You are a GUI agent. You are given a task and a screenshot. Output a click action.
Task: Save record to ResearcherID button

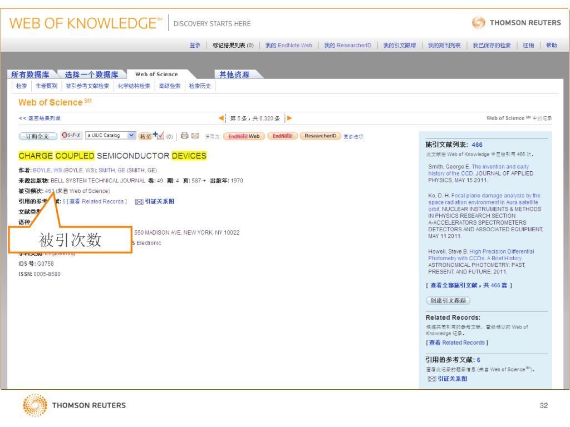click(x=320, y=136)
